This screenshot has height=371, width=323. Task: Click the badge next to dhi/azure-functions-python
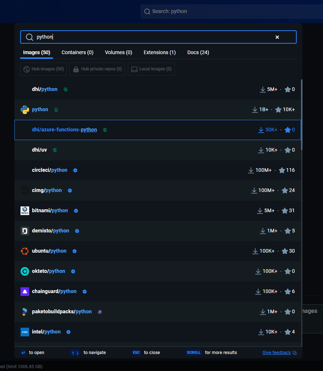(x=105, y=130)
